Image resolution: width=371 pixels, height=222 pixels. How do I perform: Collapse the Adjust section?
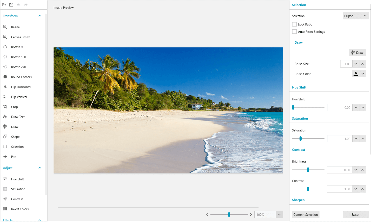click(40, 168)
